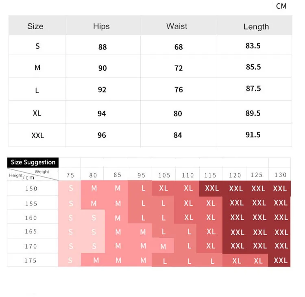Select the Waist column header
305x297 pixels.
pyautogui.click(x=176, y=26)
